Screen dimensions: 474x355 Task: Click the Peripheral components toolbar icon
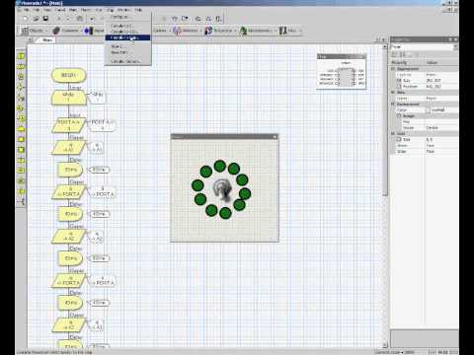point(218,31)
